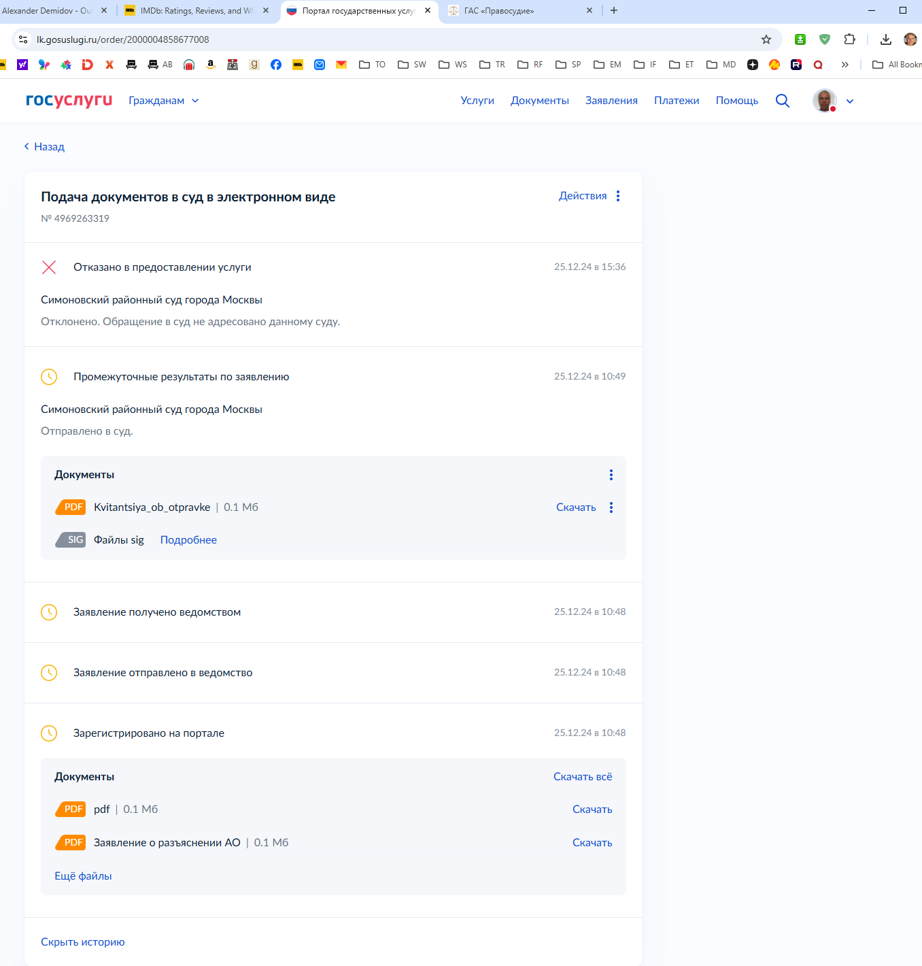Go to the Услуги menu item
Viewport: 922px width, 966px height.
click(x=477, y=101)
